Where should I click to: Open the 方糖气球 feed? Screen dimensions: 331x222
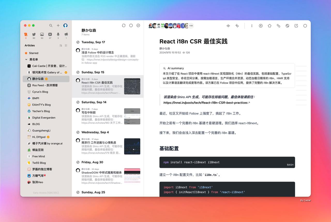coord(46,176)
